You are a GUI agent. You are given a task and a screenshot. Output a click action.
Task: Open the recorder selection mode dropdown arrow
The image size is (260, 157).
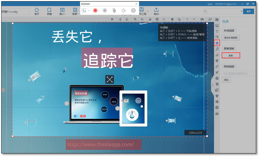[89, 11]
